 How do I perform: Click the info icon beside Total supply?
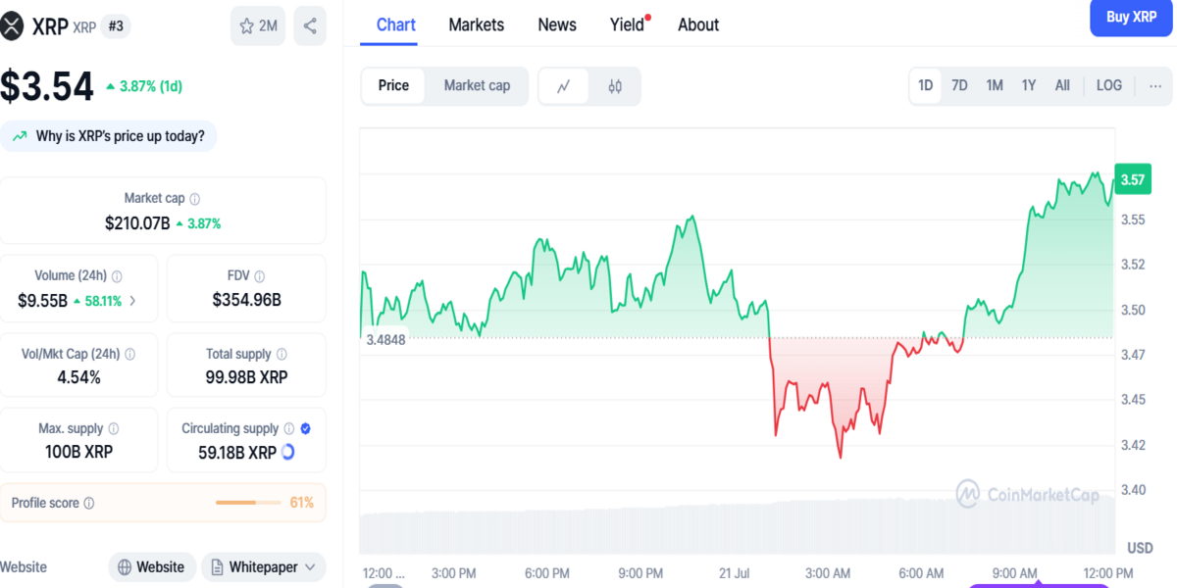tap(281, 355)
